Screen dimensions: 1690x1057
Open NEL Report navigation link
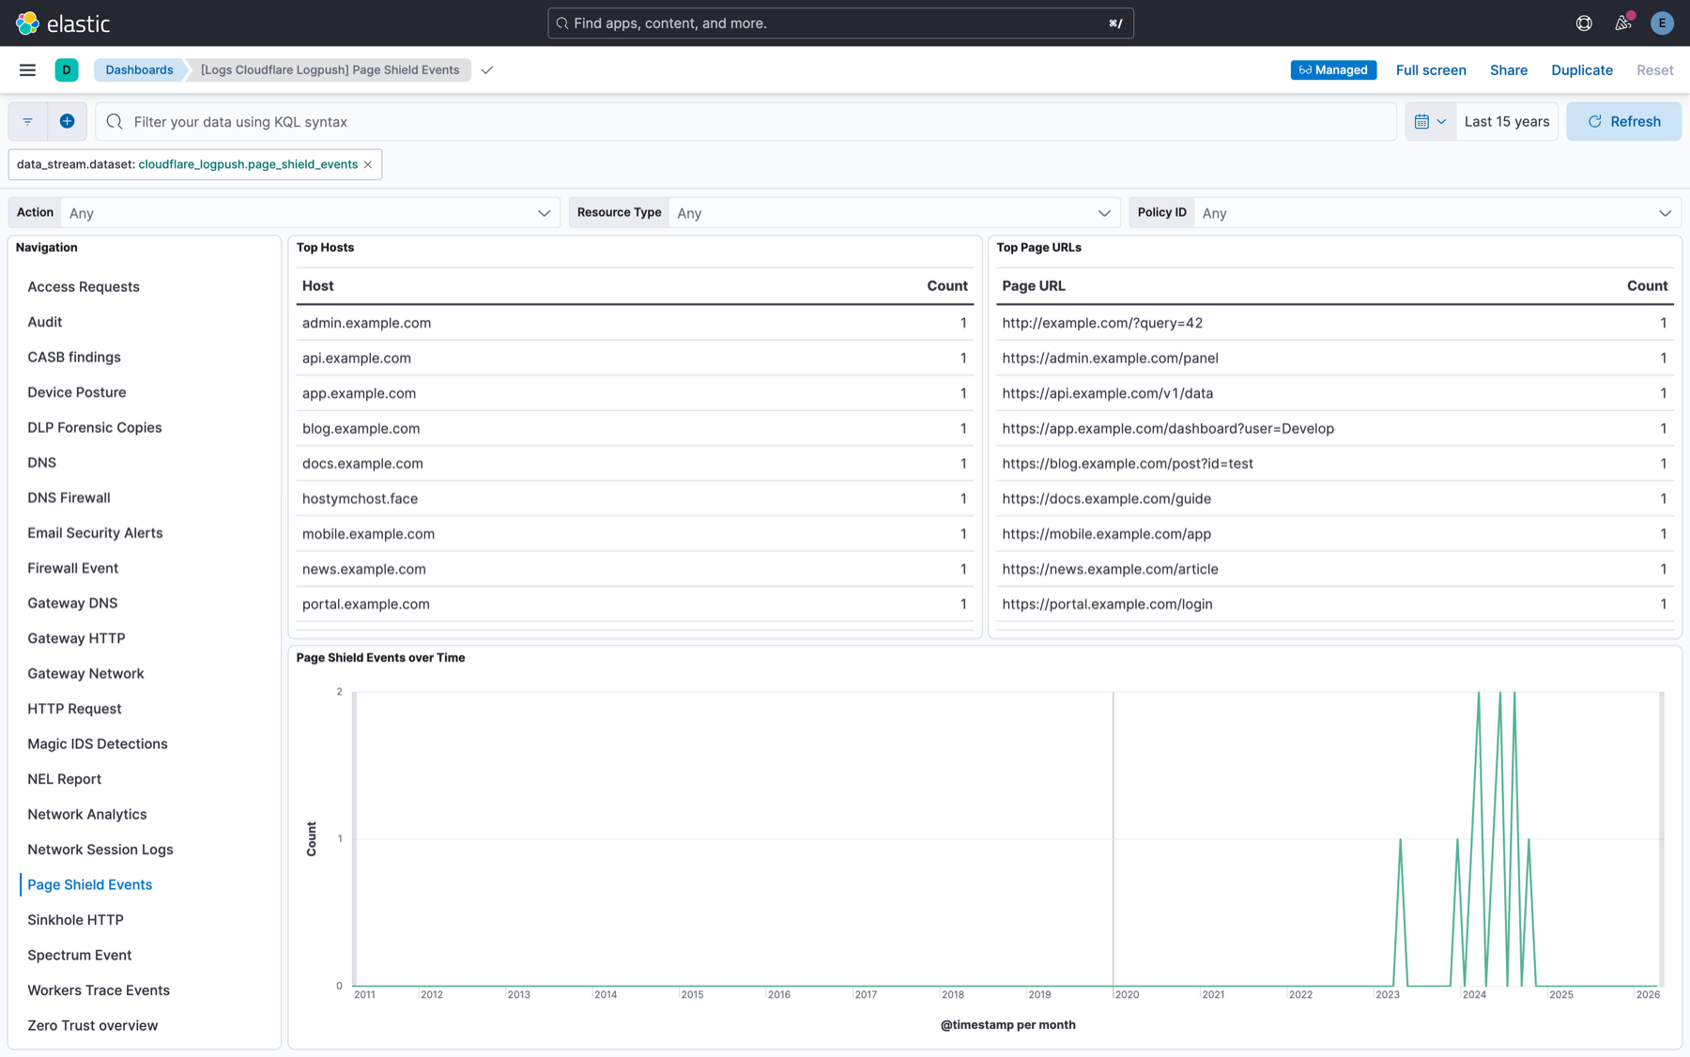tap(64, 780)
